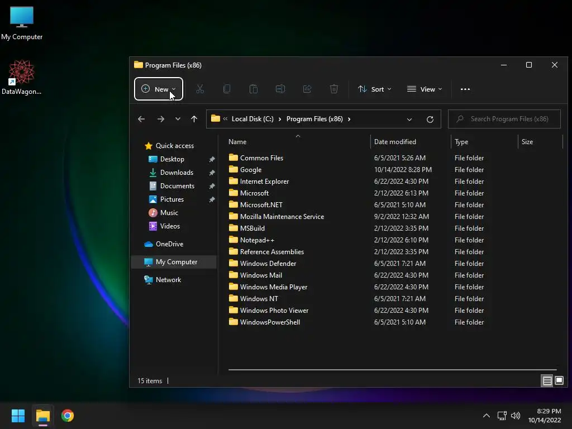Sort by the Date modified column
This screenshot has width=572, height=429.
395,141
